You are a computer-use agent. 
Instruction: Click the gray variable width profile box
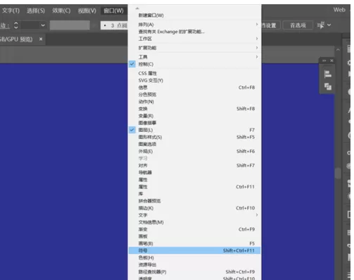click(x=70, y=25)
